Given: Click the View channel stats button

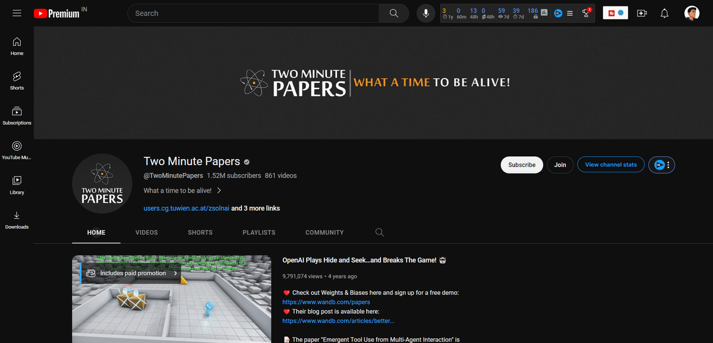Looking at the screenshot, I should coord(610,165).
